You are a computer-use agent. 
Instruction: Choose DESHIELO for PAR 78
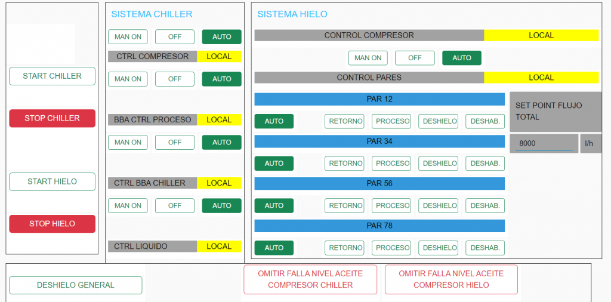[439, 248]
